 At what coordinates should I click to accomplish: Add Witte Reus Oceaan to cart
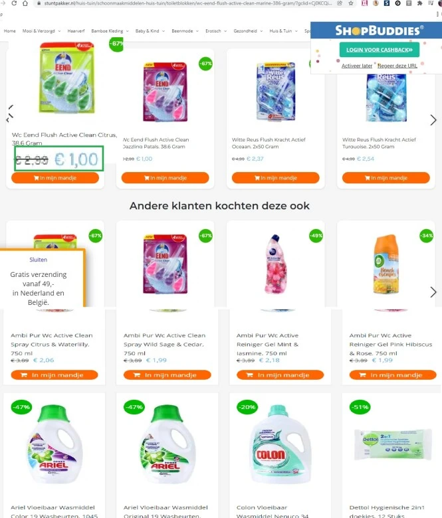[x=275, y=178]
